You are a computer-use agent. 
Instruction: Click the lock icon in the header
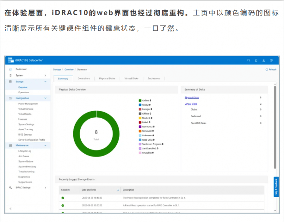[x=256, y=60]
